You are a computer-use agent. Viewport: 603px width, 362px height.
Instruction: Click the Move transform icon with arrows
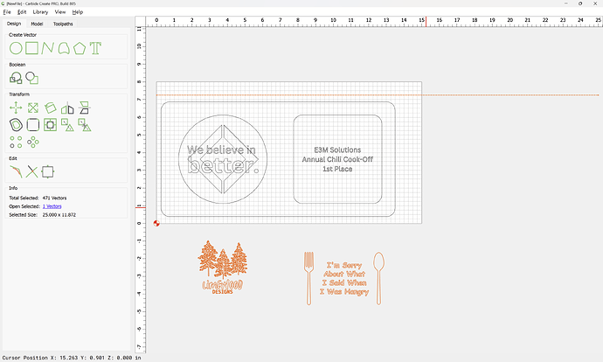16,108
